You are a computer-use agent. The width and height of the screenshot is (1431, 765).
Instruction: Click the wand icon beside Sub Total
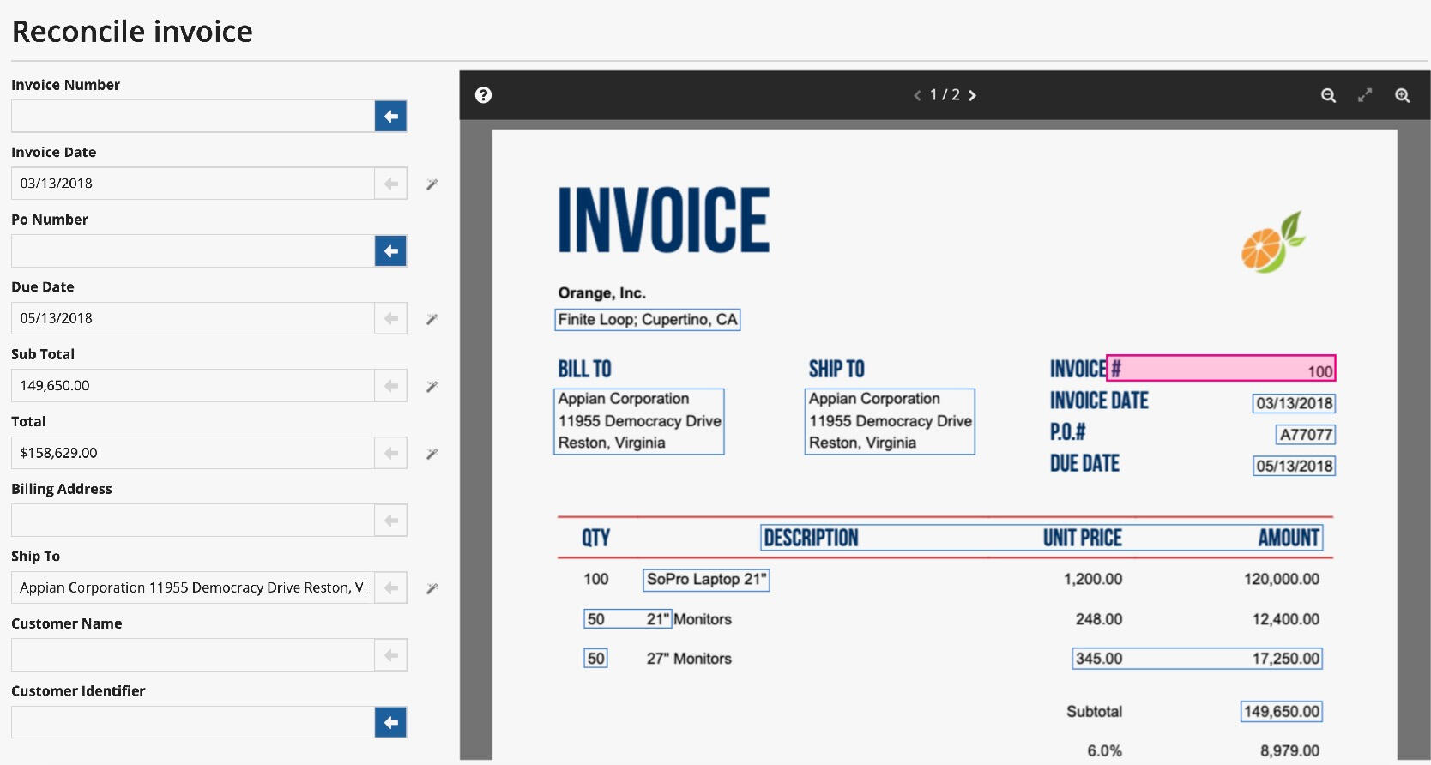point(432,386)
